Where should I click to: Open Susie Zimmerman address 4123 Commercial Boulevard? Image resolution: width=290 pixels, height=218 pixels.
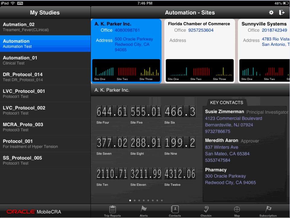(233, 118)
